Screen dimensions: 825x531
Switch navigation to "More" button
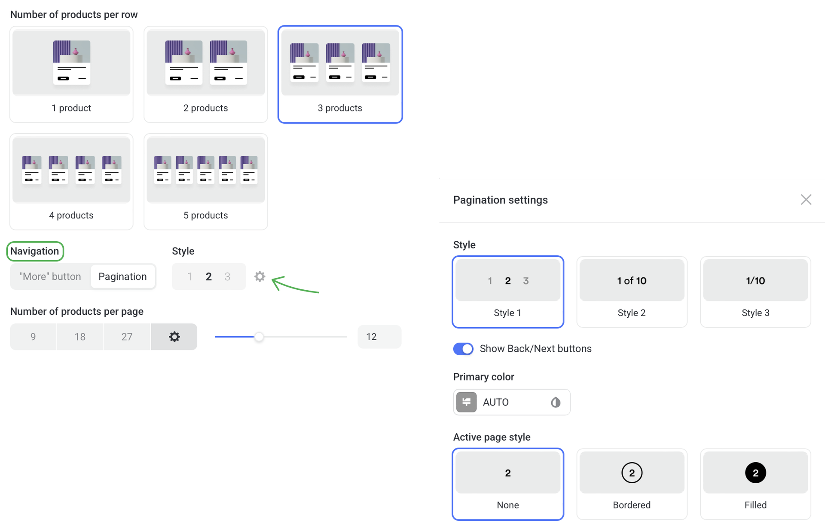[x=50, y=276]
